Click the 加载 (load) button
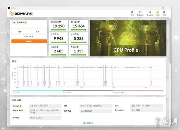This screenshot has width=180, height=130. 20,32
